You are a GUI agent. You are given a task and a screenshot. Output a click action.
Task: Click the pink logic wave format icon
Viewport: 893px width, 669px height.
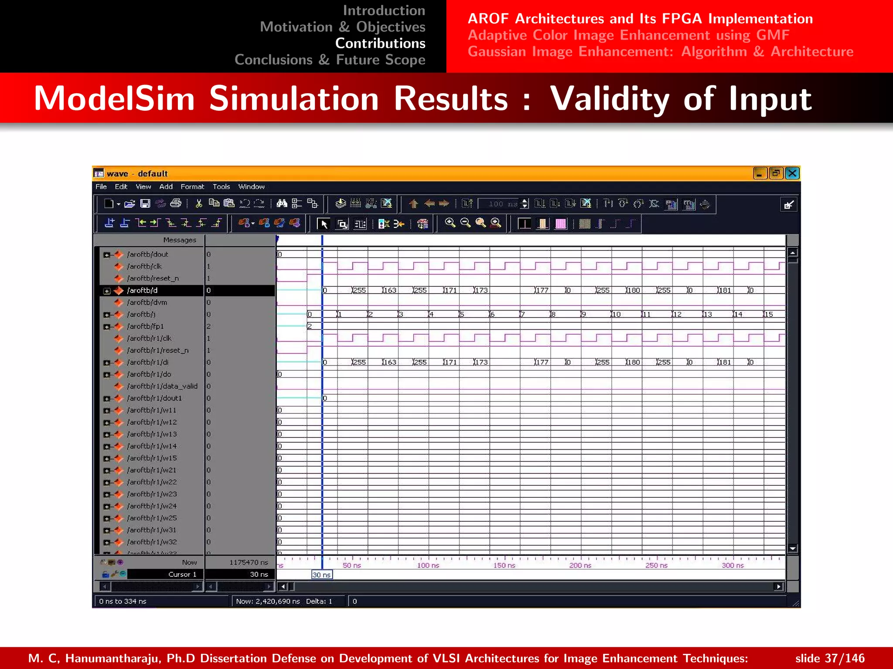[561, 224]
